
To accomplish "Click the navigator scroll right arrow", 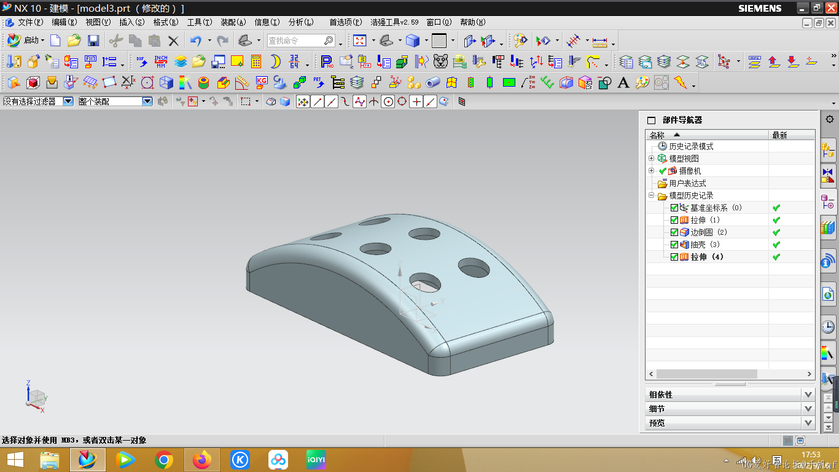I will [810, 374].
